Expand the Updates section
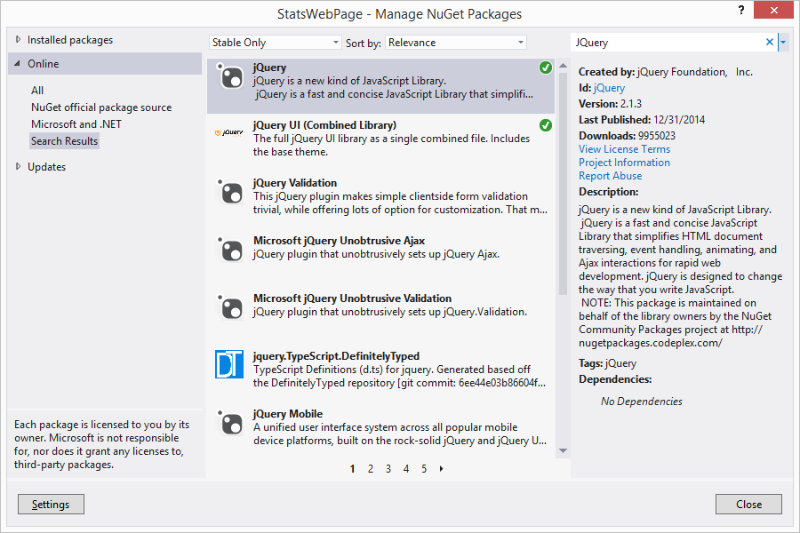The image size is (800, 533). (x=19, y=166)
